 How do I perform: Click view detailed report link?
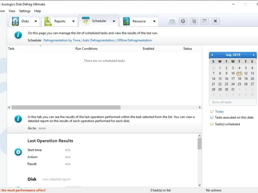tap(56, 179)
